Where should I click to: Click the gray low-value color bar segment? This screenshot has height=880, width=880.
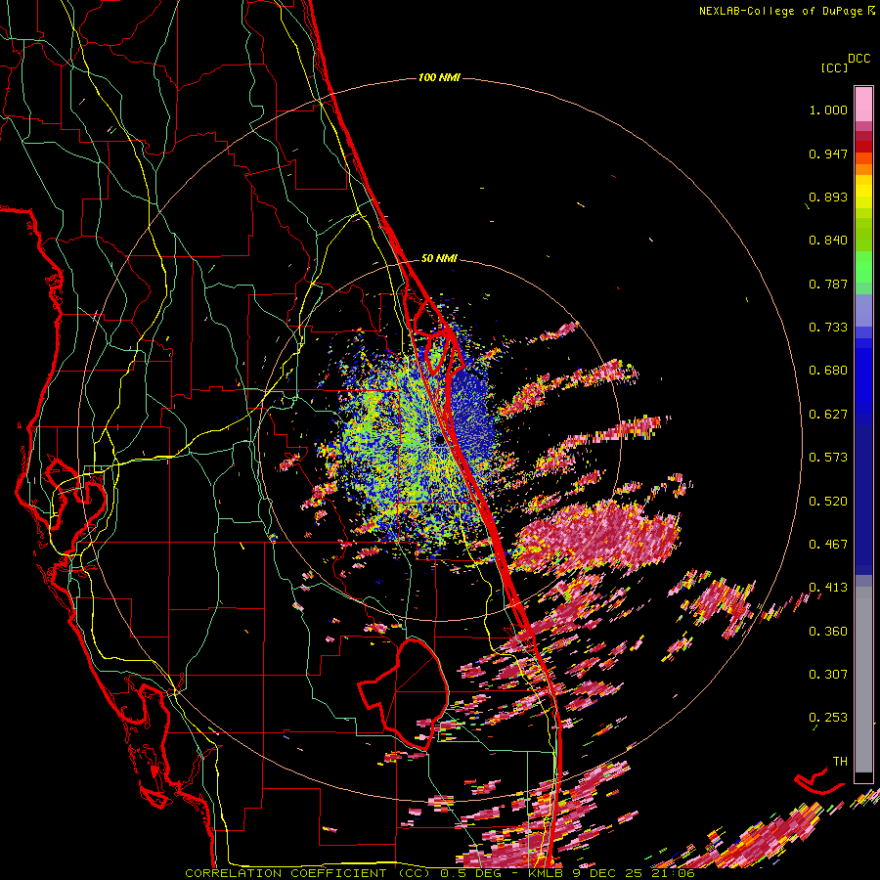(x=863, y=680)
